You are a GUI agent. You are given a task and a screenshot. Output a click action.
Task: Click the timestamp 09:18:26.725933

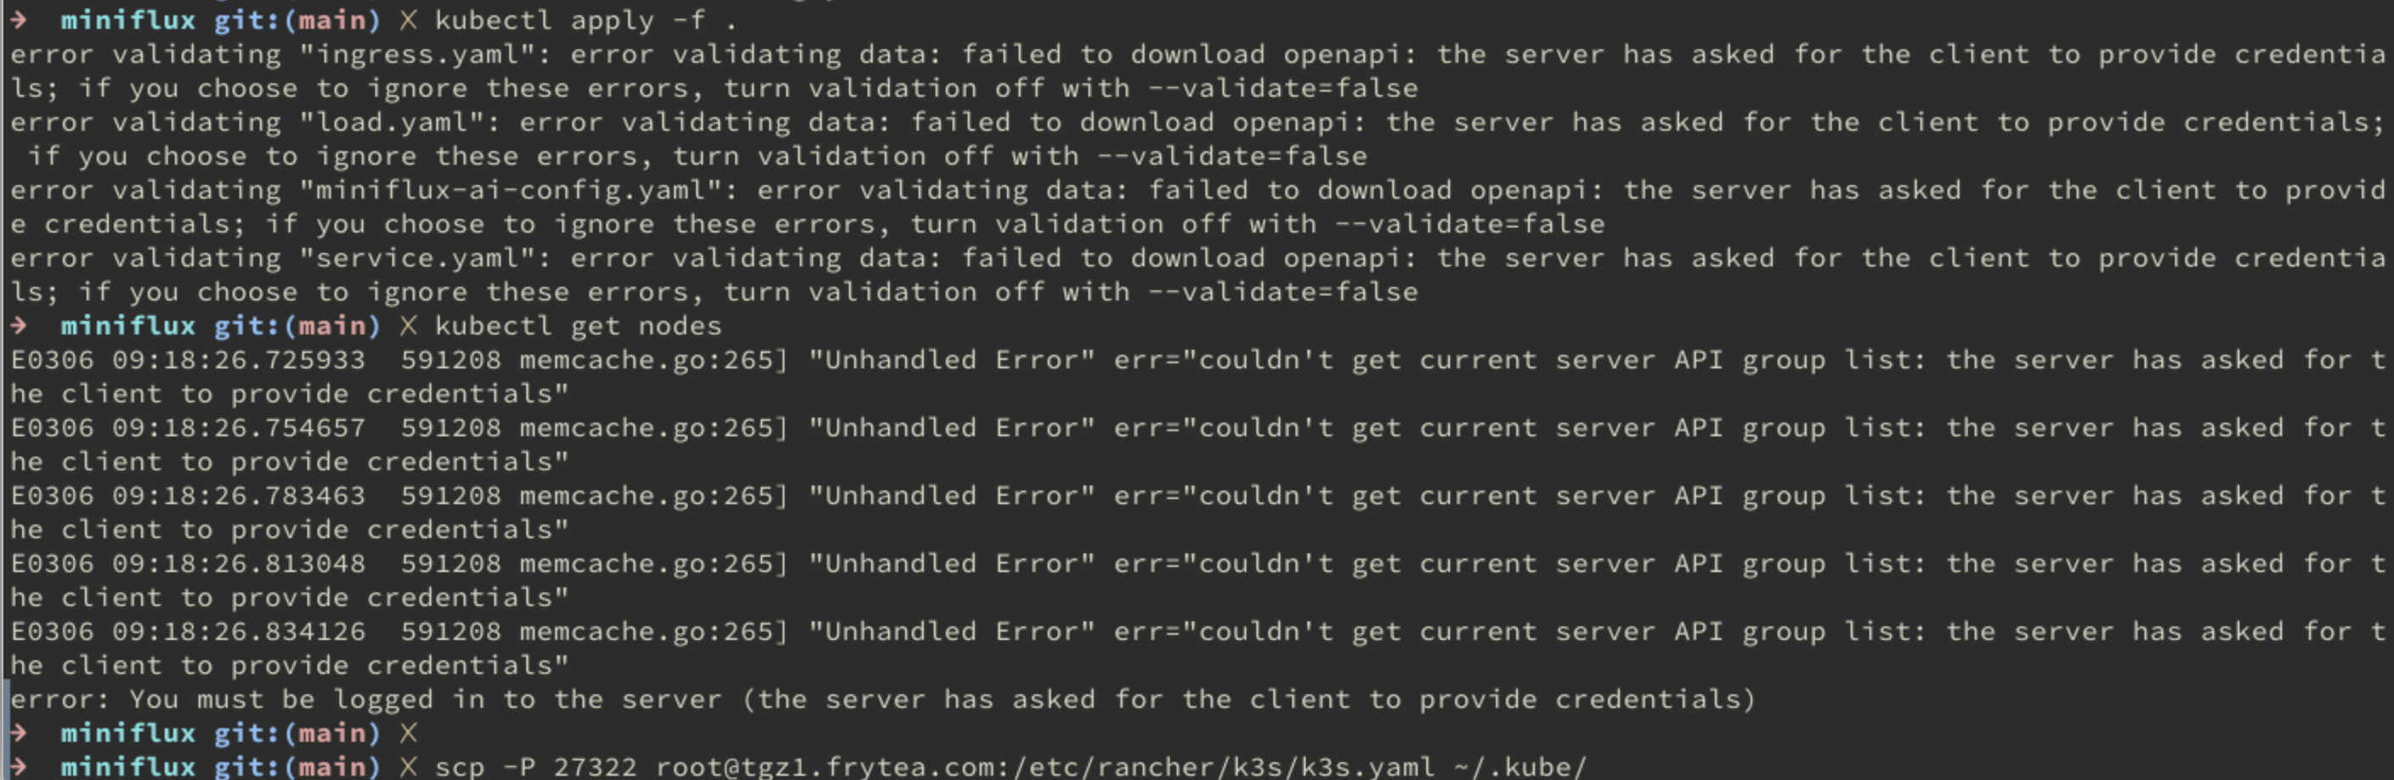(239, 360)
